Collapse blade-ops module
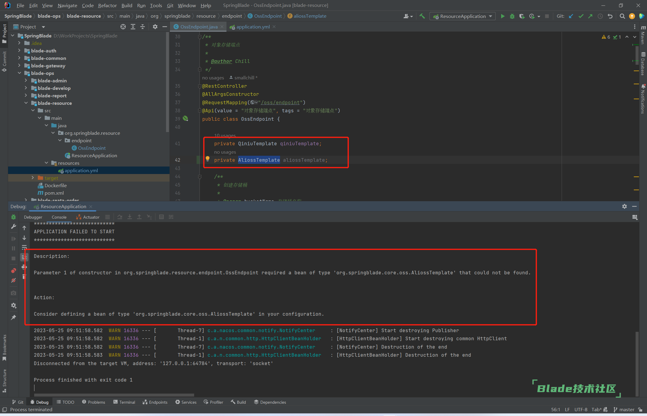647x416 pixels. click(19, 73)
